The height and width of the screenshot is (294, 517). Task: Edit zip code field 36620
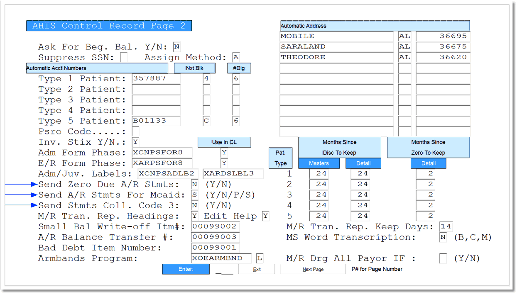(x=443, y=58)
